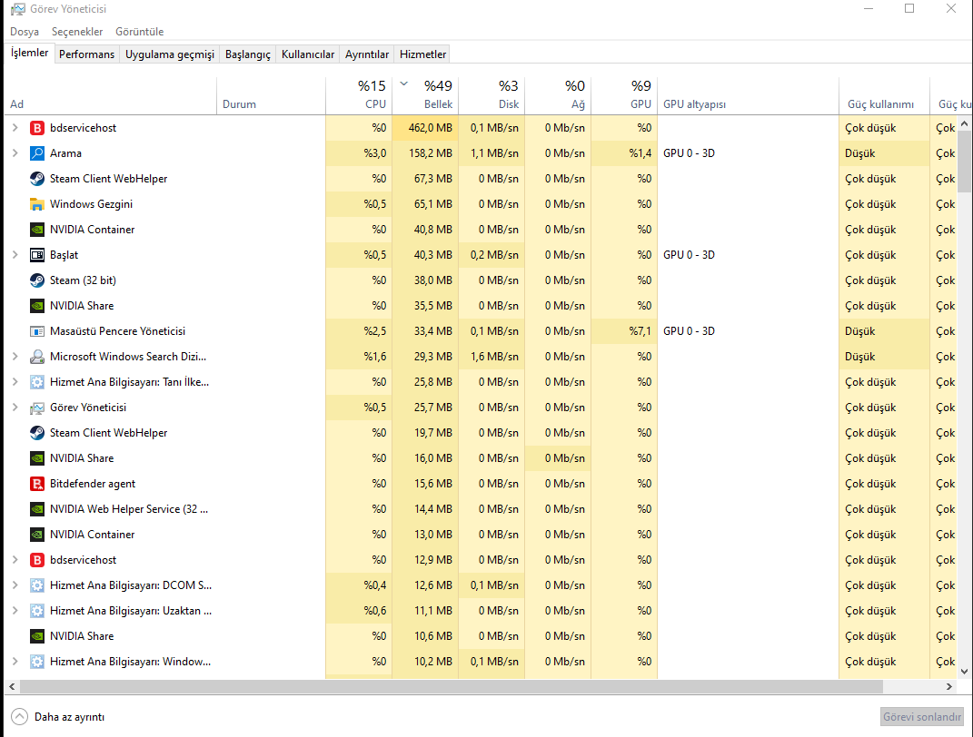Expand the Arama process group
973x737 pixels.
(15, 153)
